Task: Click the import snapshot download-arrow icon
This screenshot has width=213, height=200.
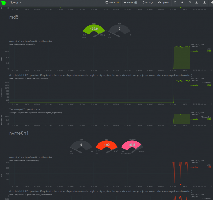Action: [x=197, y=3]
